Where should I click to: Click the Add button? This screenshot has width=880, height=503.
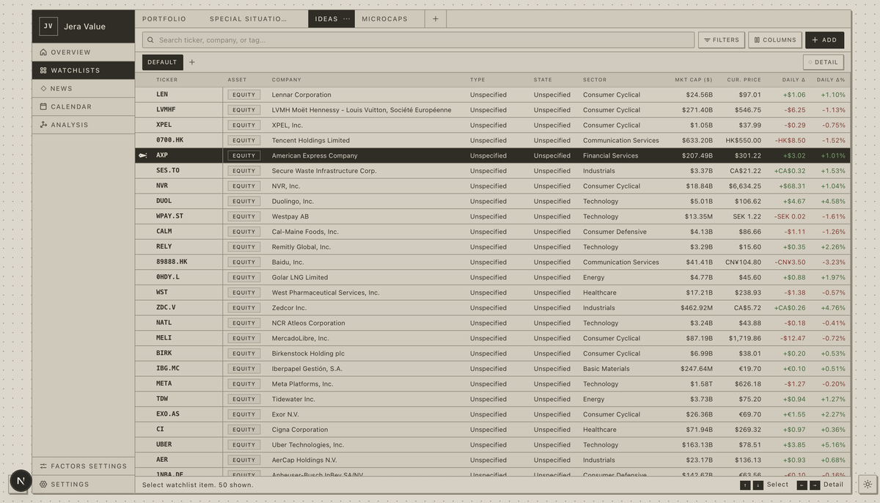[x=824, y=40]
